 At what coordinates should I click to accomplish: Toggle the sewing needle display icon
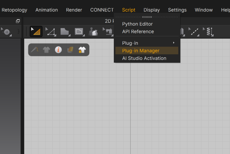coord(35,50)
